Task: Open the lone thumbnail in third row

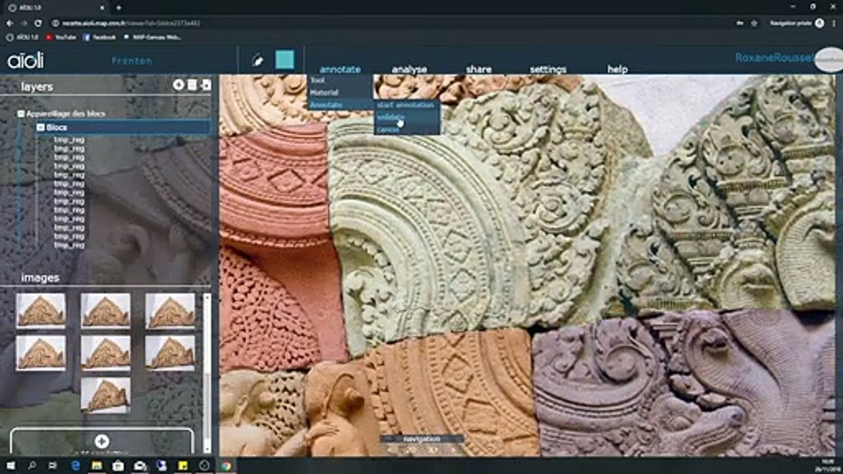Action: pos(105,395)
